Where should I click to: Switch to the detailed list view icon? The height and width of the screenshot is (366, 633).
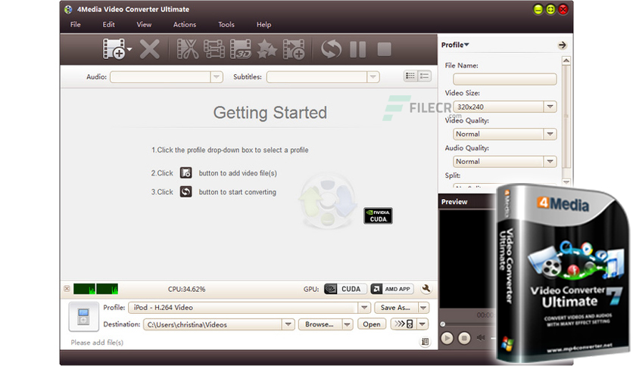[x=424, y=76]
